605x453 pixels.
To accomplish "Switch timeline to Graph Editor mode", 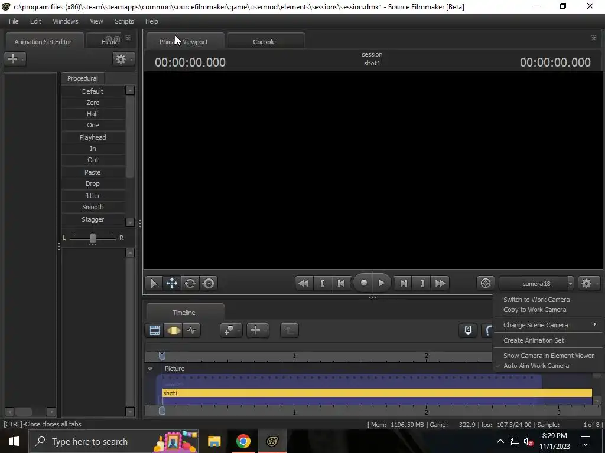I will click(192, 330).
